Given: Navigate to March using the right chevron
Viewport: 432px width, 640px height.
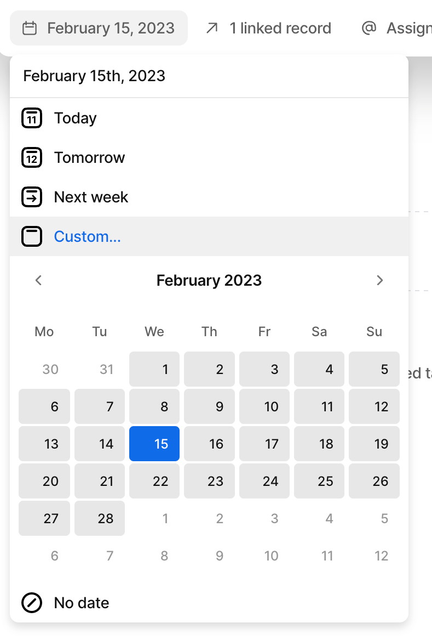Looking at the screenshot, I should pos(380,280).
